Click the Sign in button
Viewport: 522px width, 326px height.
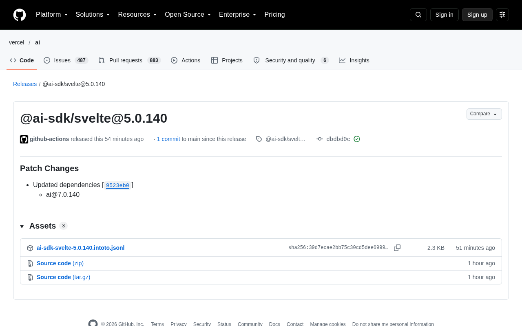click(444, 15)
